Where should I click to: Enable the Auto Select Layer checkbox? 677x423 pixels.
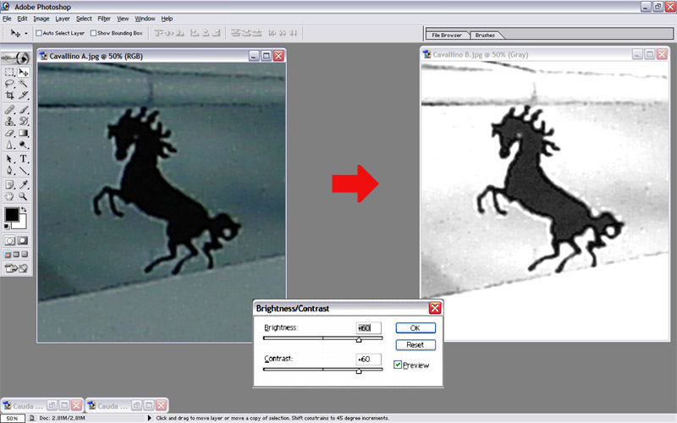coord(39,33)
